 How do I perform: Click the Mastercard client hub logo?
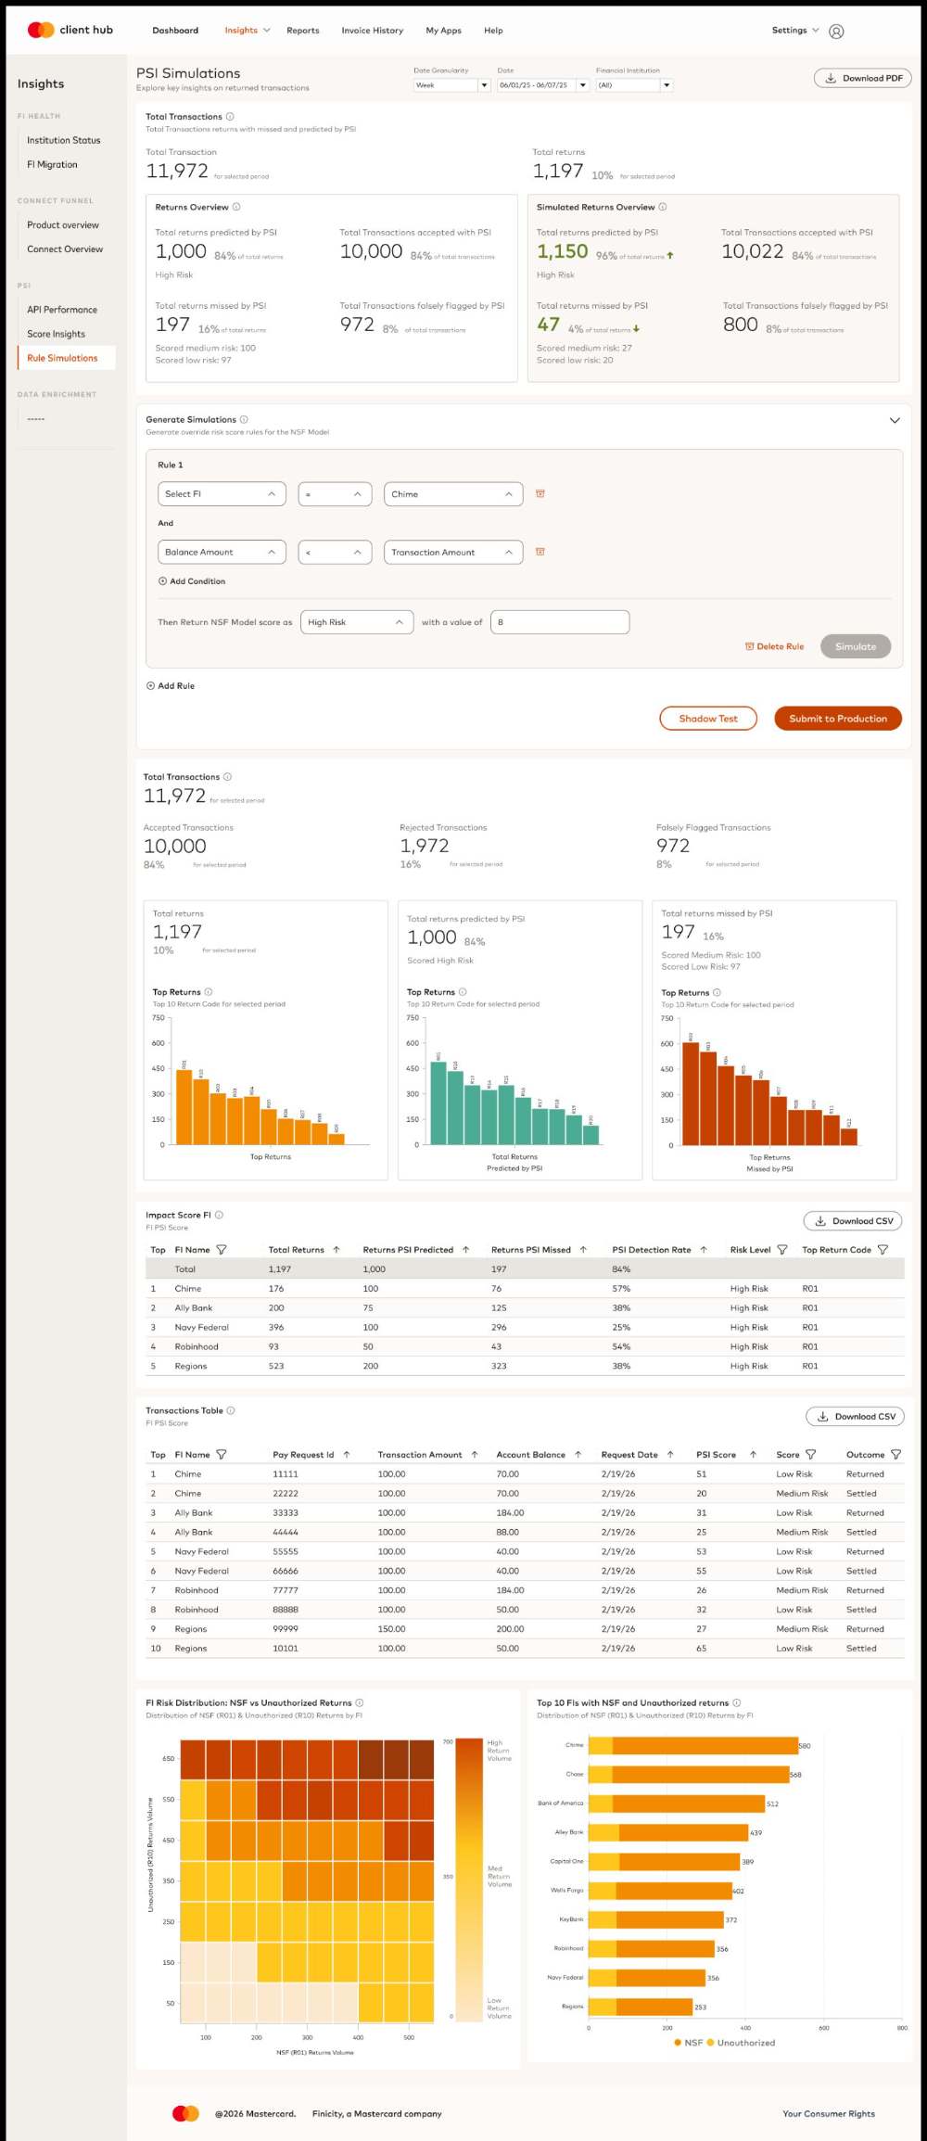pyautogui.click(x=70, y=30)
